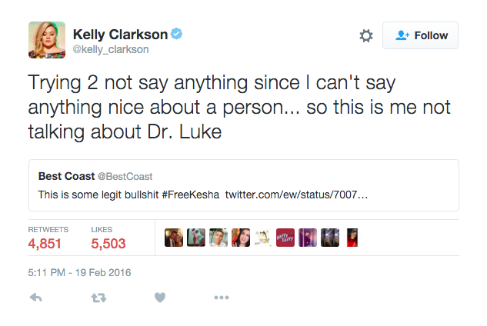The width and height of the screenshot is (487, 326).
Task: Open the gear settings menu on the tweet
Action: tap(366, 35)
